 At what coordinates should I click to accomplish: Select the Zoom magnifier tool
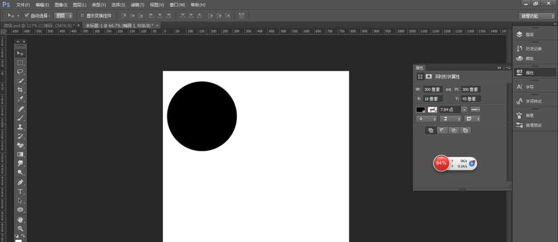pyautogui.click(x=20, y=228)
